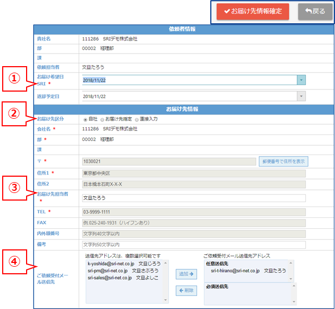The width and height of the screenshot is (335, 309).
Task: Focus the 住所2 address field
Action: click(193, 185)
